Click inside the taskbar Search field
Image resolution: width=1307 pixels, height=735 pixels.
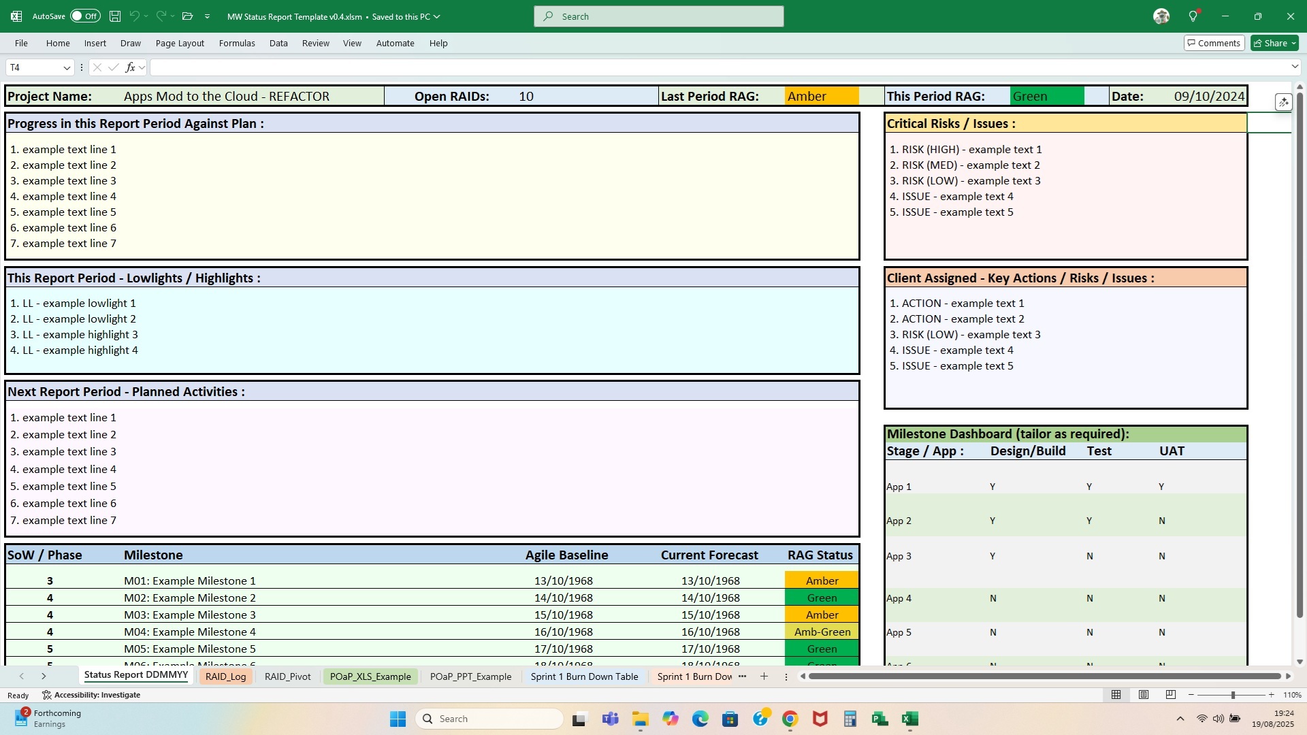pyautogui.click(x=490, y=718)
